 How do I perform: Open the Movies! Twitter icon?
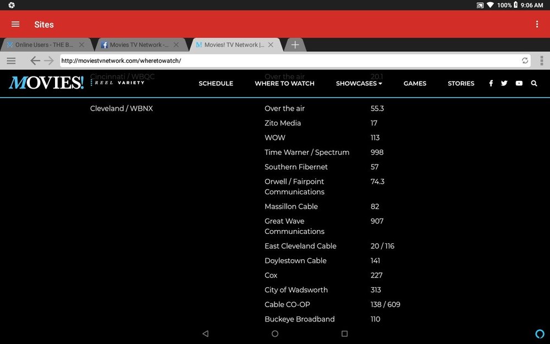click(504, 83)
